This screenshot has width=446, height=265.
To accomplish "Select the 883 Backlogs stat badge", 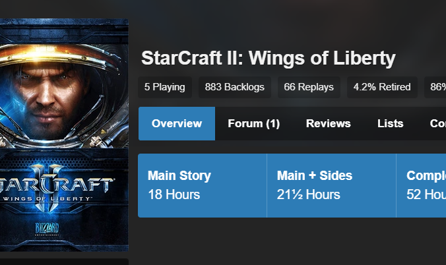I will (235, 87).
